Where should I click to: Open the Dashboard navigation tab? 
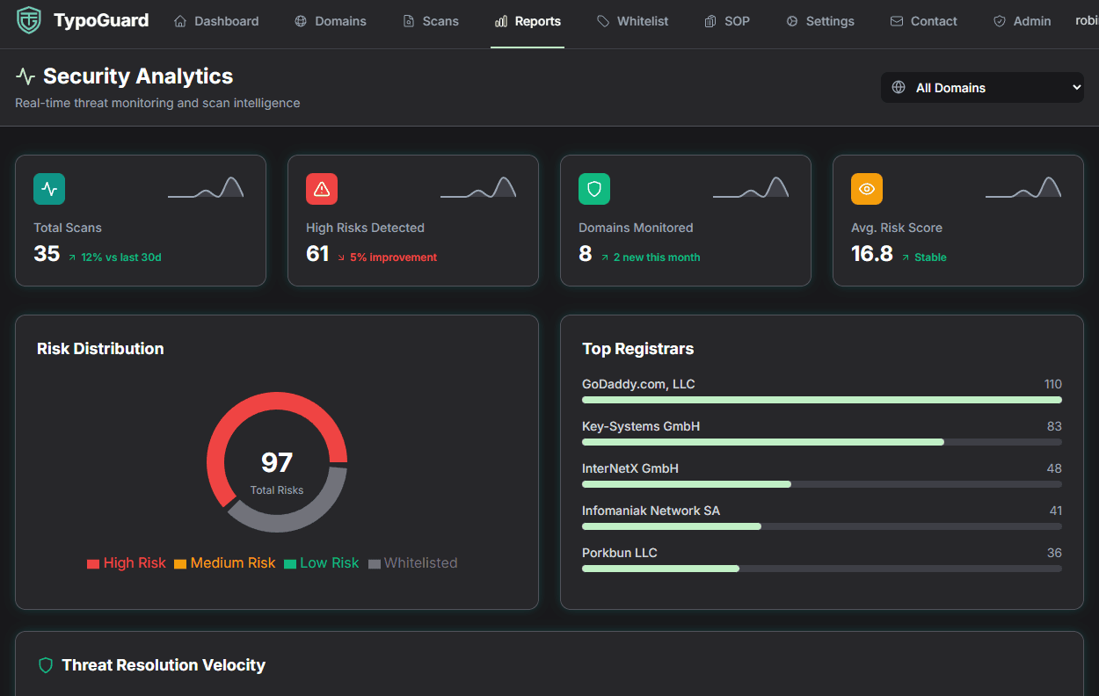[x=216, y=21]
